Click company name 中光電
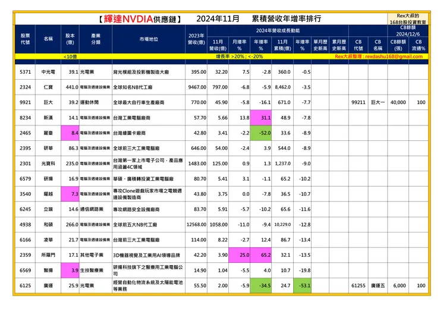Screen dimensions: 440x311 [x=48, y=72]
